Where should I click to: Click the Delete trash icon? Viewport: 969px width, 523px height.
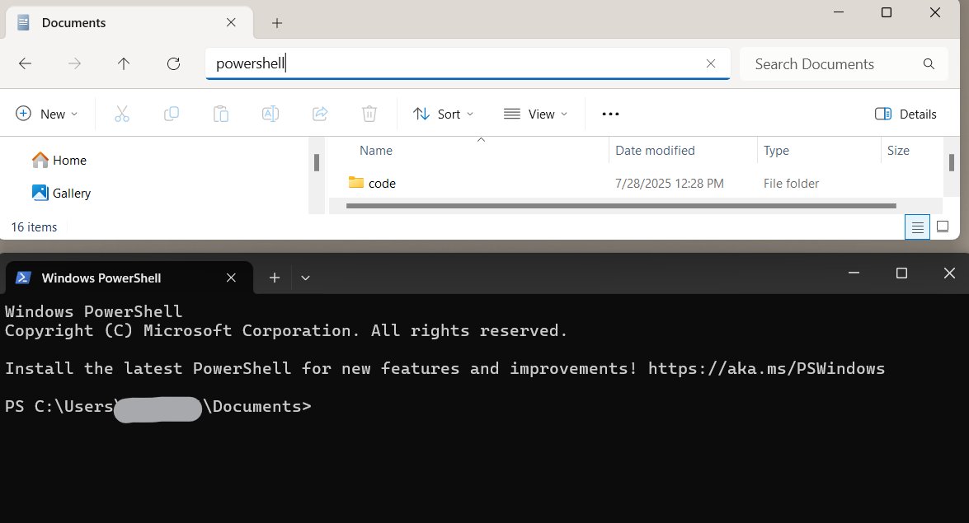point(369,114)
